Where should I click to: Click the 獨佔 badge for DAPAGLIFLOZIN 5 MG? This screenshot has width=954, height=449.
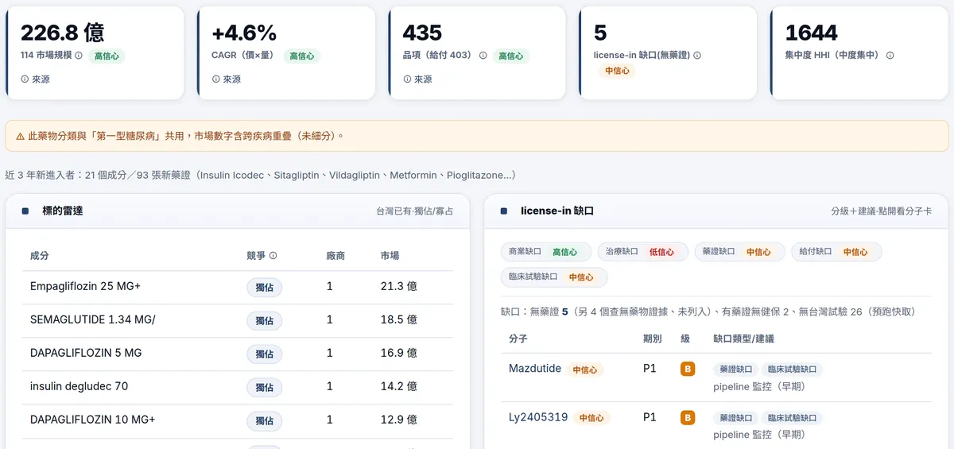coord(264,354)
